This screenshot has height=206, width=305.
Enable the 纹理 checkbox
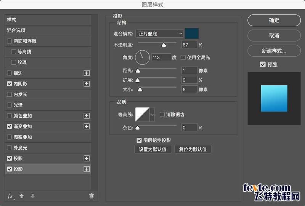13,62
